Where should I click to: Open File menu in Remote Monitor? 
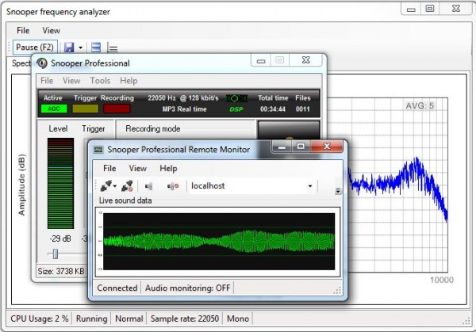click(x=109, y=168)
